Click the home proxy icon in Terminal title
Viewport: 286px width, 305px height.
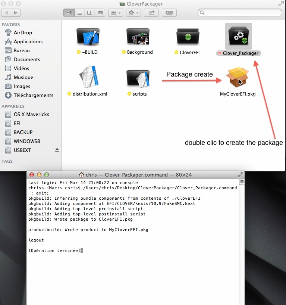coord(81,175)
